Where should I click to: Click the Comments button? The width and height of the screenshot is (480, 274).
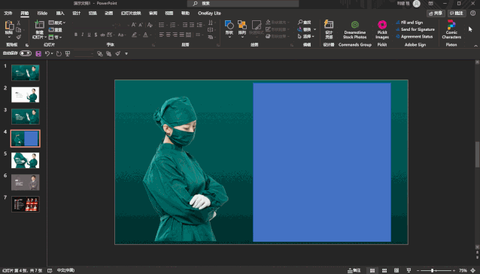(x=457, y=13)
